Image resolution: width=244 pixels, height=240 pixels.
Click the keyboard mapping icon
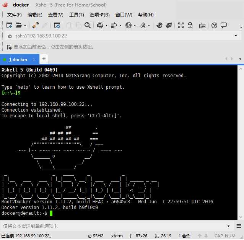[x=202, y=26]
